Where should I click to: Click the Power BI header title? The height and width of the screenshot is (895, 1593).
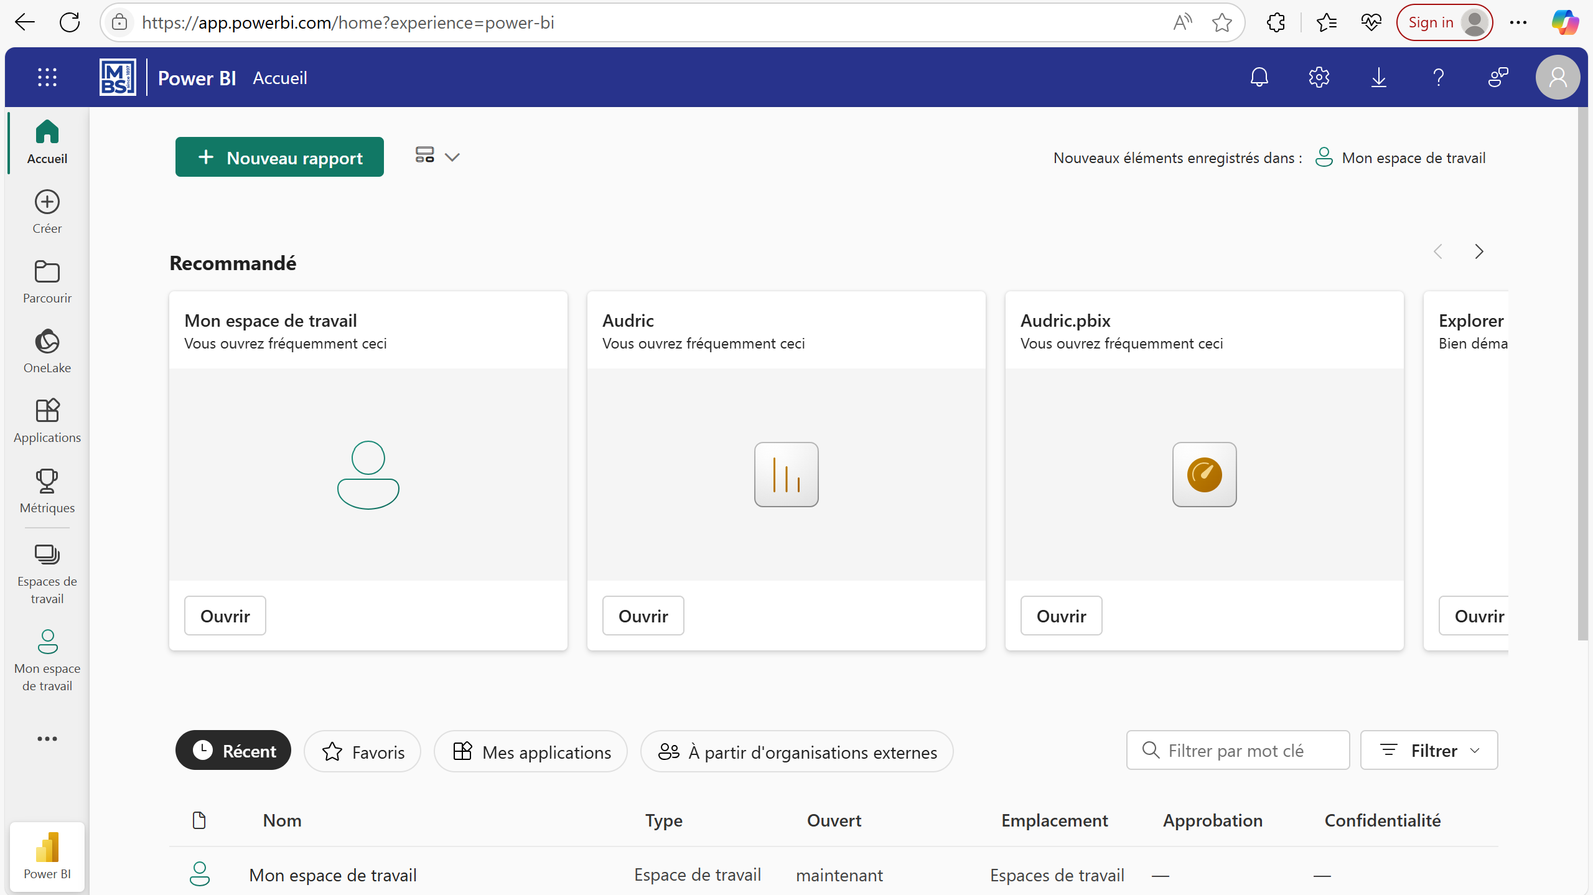coord(197,78)
